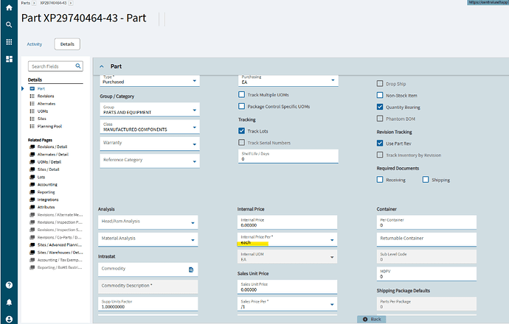Toggle the Use Part Rev checkbox
The height and width of the screenshot is (324, 509).
(381, 142)
